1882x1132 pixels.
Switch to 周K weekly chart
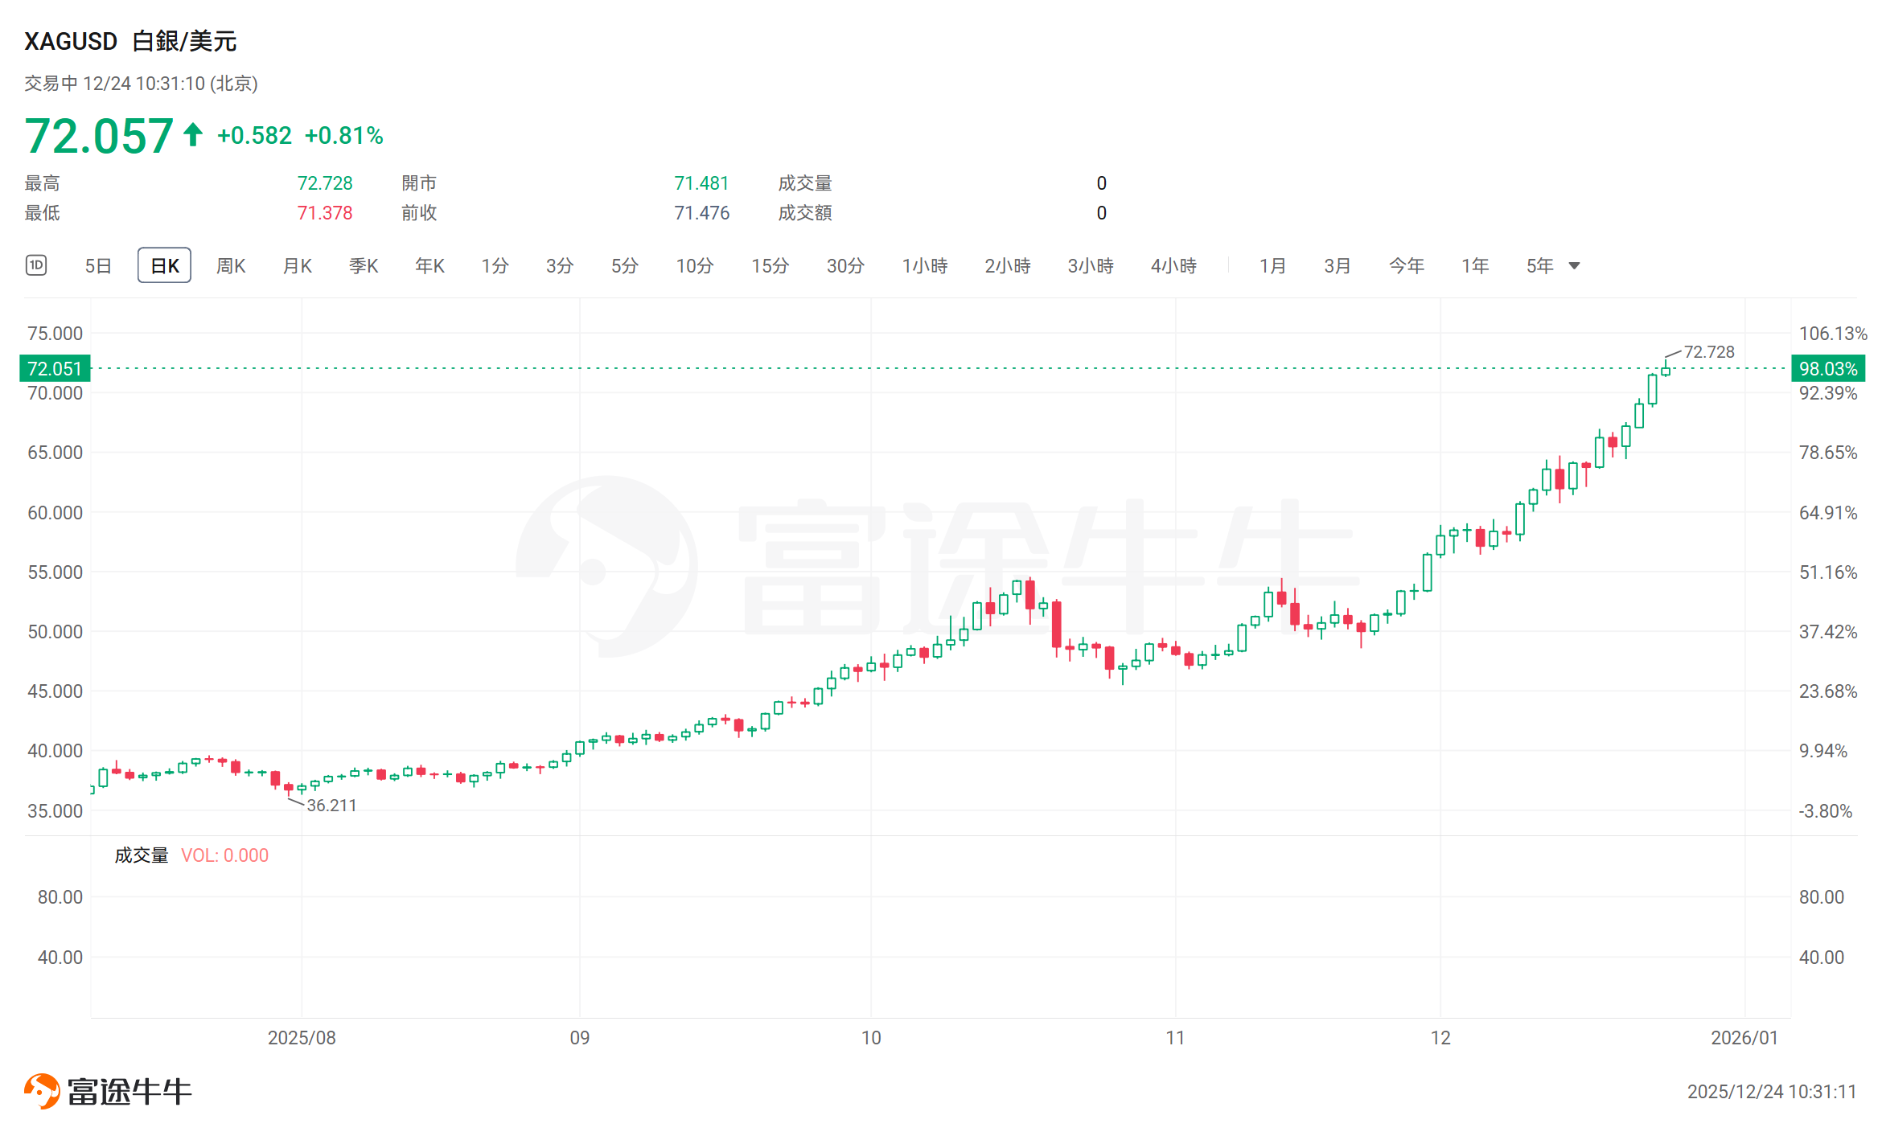click(231, 266)
